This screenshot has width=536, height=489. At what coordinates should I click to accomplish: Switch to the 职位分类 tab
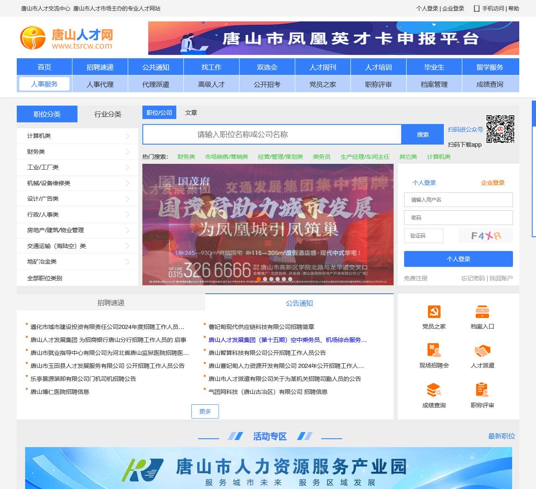[47, 114]
